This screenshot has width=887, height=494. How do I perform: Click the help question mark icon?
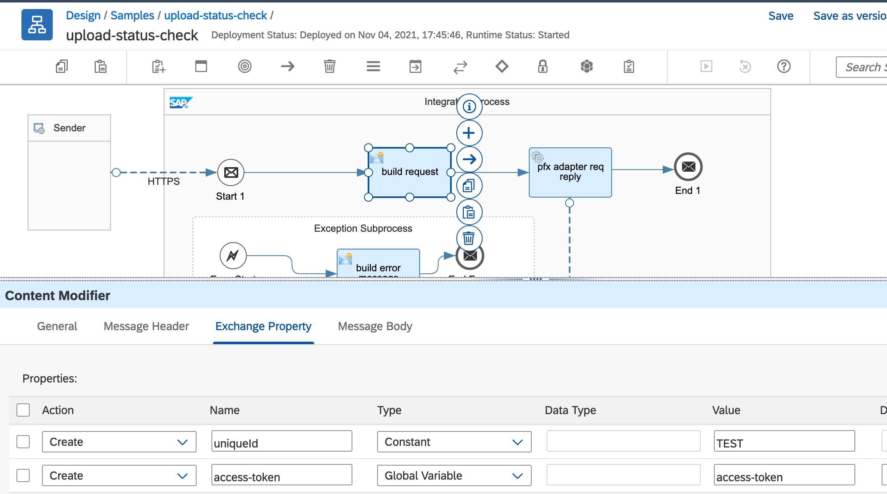[784, 66]
